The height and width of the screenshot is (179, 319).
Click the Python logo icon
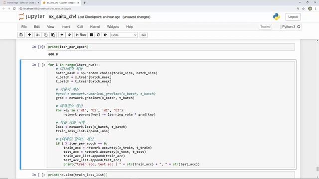coord(276,17)
